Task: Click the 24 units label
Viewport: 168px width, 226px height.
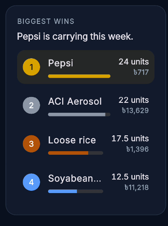Action: click(134, 62)
